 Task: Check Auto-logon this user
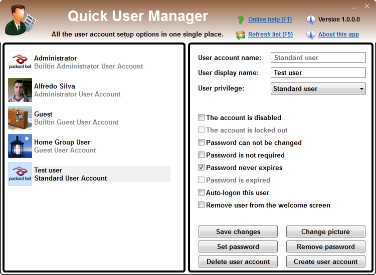pyautogui.click(x=201, y=192)
